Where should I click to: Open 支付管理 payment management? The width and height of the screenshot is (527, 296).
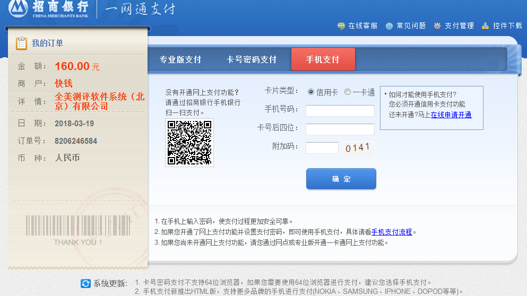[459, 26]
